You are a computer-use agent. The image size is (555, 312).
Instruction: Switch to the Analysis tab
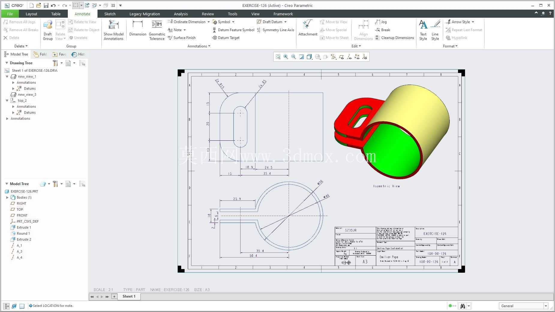point(181,14)
